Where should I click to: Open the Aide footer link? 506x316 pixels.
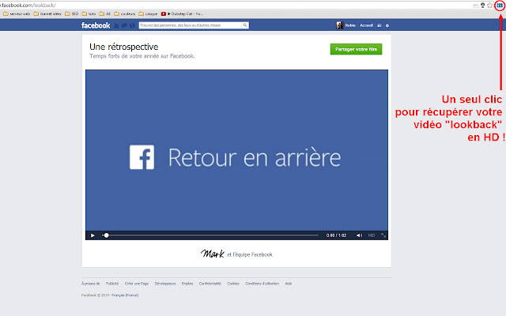tap(289, 284)
